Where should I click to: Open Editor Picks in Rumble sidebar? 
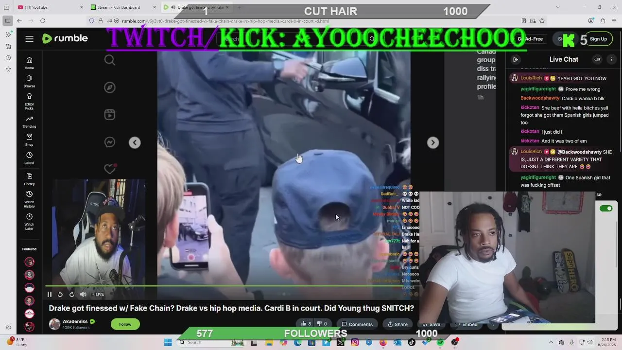(x=29, y=102)
